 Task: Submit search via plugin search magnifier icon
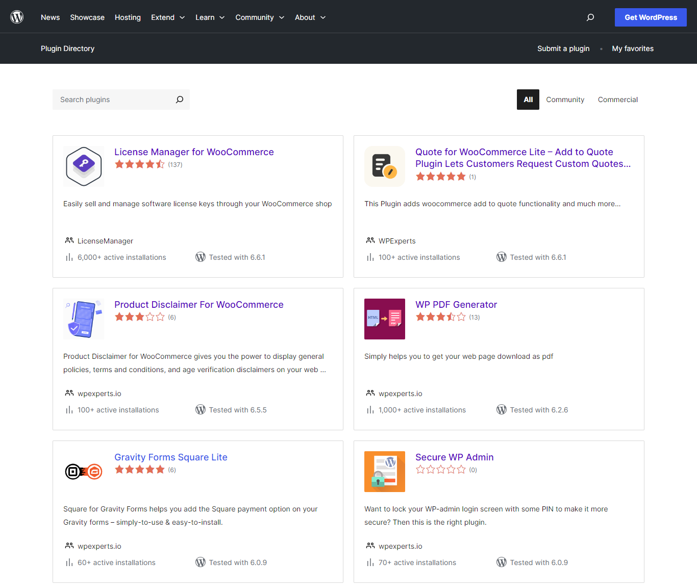180,100
